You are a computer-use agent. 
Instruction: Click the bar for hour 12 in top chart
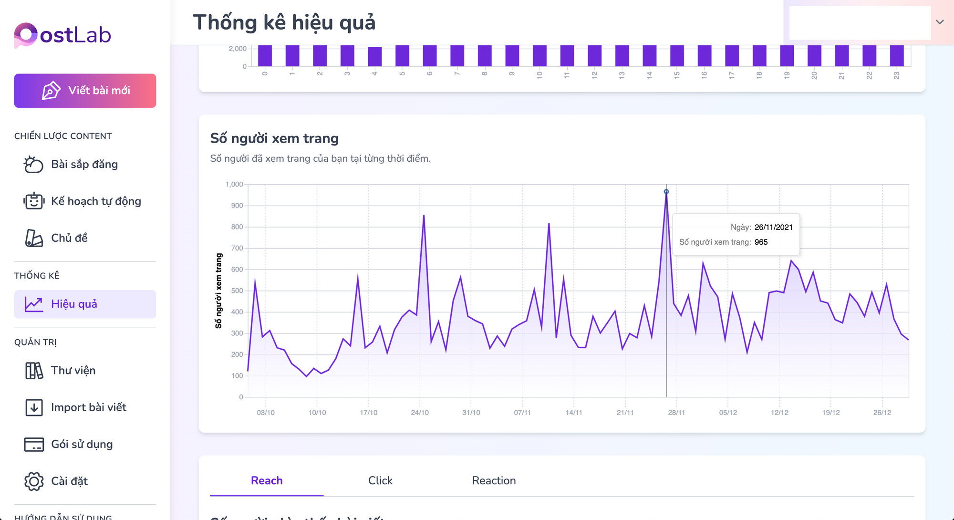pyautogui.click(x=595, y=56)
